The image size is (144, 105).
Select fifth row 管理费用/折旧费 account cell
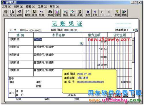[58, 72]
